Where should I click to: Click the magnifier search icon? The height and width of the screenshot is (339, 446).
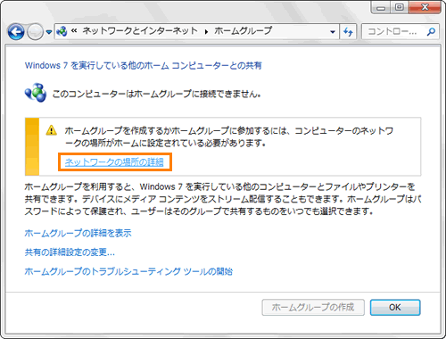tap(431, 31)
